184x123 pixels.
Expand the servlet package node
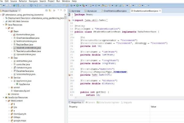(x=9, y=87)
